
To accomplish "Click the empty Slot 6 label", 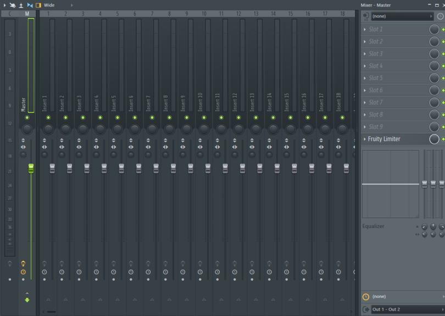I will pos(376,91).
